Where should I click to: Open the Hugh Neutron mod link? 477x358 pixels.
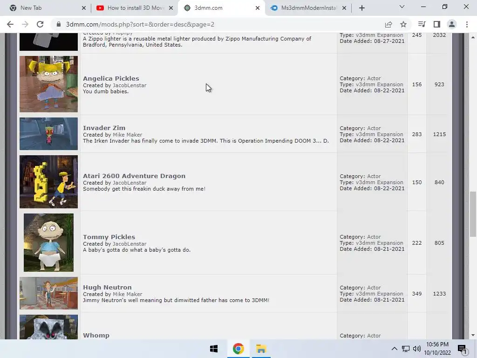click(x=107, y=287)
